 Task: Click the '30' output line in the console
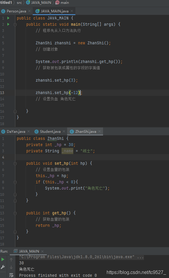tap(21, 263)
